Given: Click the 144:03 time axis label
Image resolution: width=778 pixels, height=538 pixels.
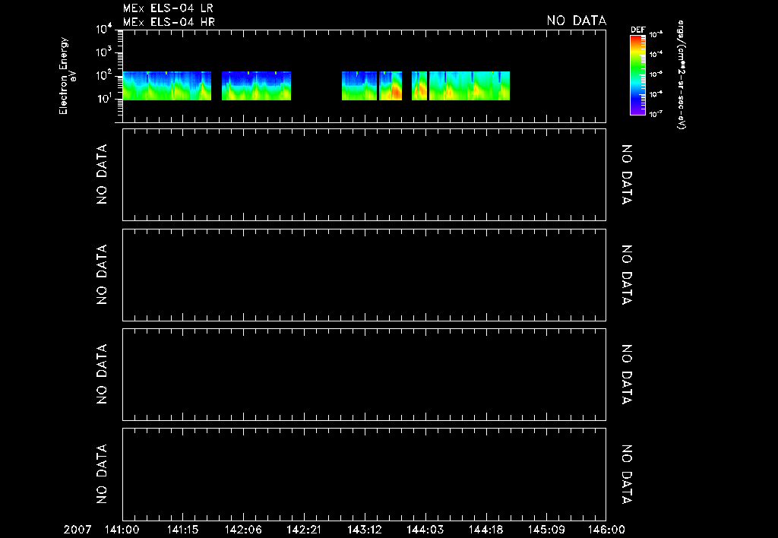Looking at the screenshot, I should click(425, 530).
